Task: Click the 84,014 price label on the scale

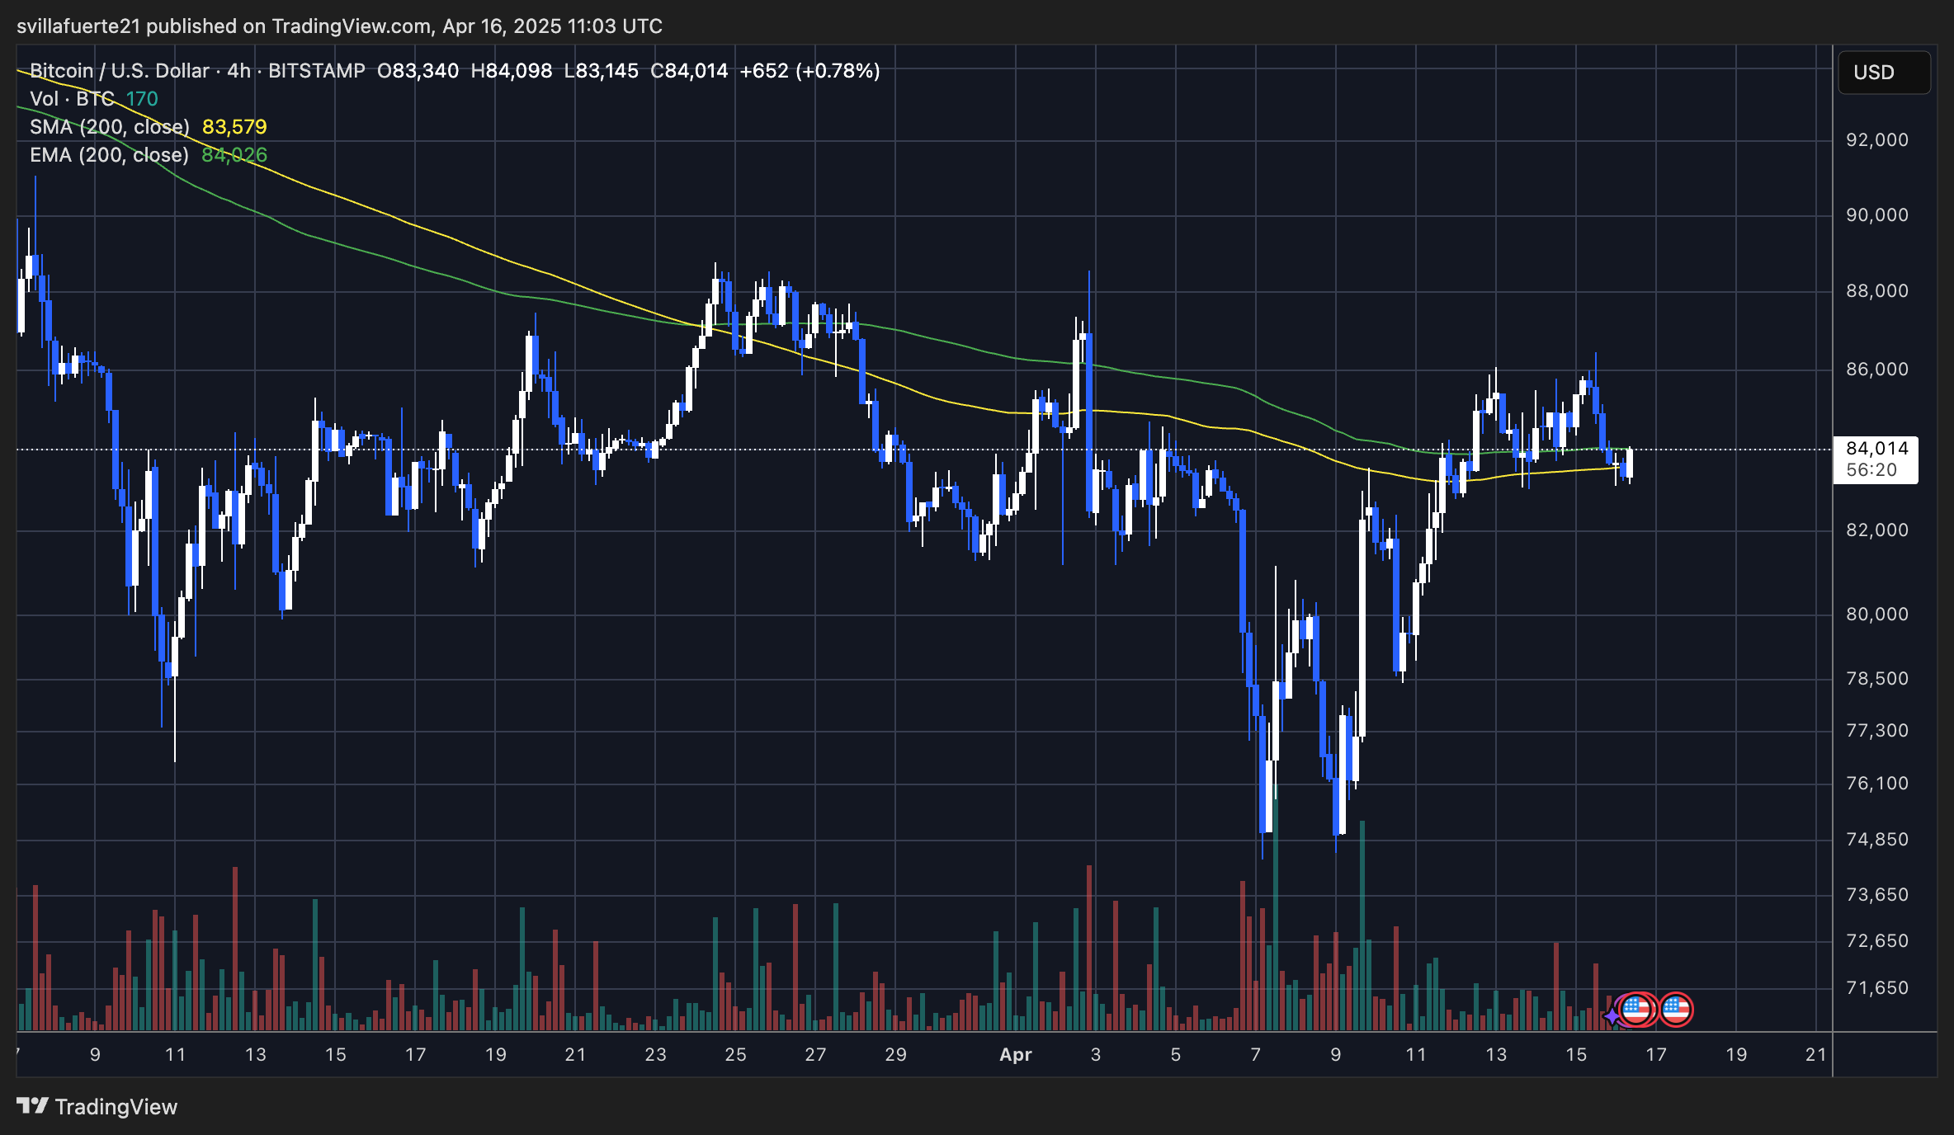Action: (x=1875, y=449)
